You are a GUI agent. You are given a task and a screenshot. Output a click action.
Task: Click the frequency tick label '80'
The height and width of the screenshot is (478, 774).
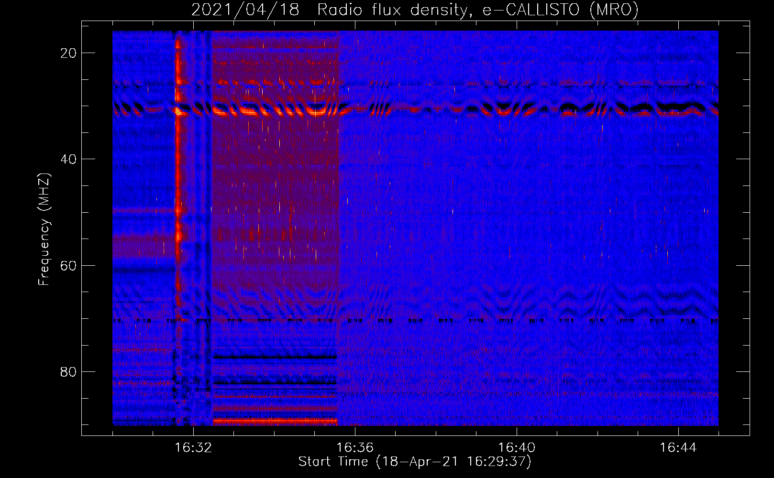click(x=69, y=371)
